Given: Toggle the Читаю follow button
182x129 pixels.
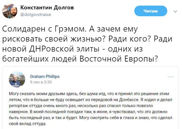Looking at the screenshot, I should (151, 11).
